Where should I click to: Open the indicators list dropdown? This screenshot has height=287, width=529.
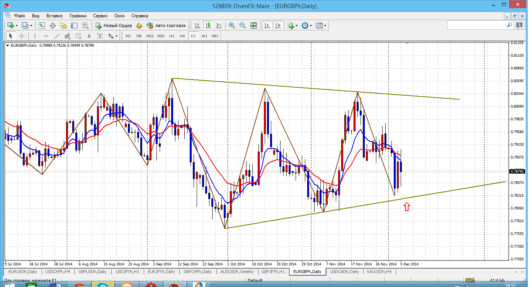tap(296, 25)
